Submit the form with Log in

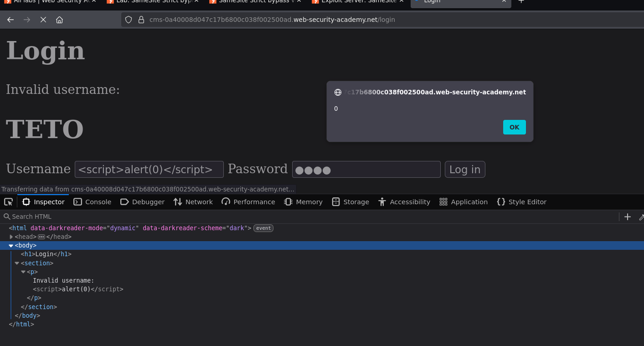465,170
